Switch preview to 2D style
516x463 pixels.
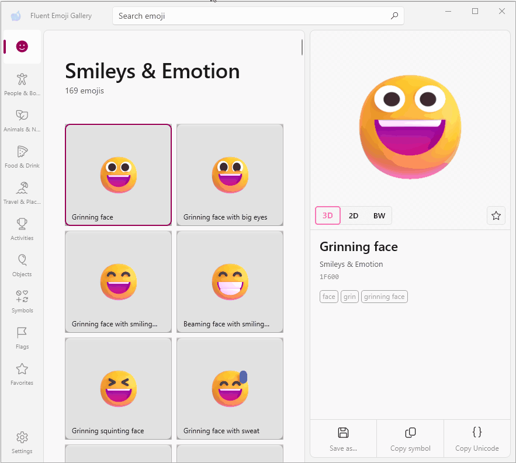tap(354, 215)
